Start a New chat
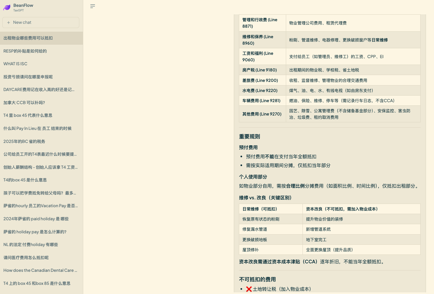The width and height of the screenshot is (434, 294). tap(41, 23)
